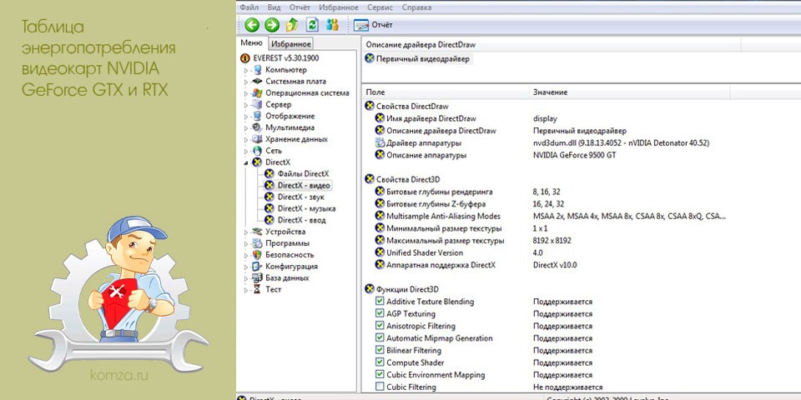Click the Отчёт report toolbar button
The image size is (801, 400).
pyautogui.click(x=372, y=25)
